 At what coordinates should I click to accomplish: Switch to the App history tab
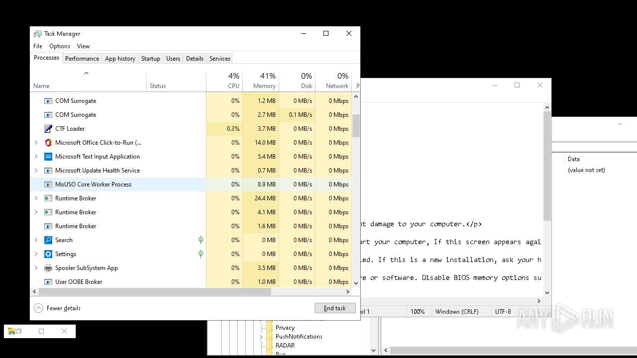120,59
